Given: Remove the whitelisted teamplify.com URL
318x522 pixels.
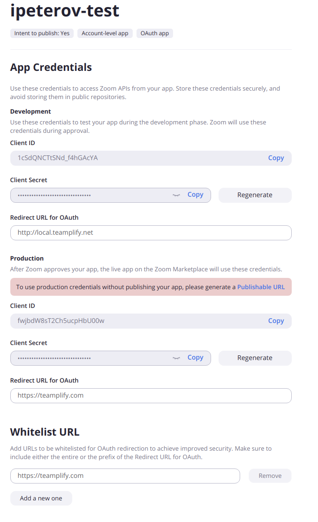Looking at the screenshot, I should click(x=270, y=476).
